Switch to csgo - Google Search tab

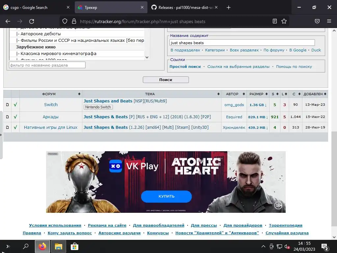coord(37,8)
